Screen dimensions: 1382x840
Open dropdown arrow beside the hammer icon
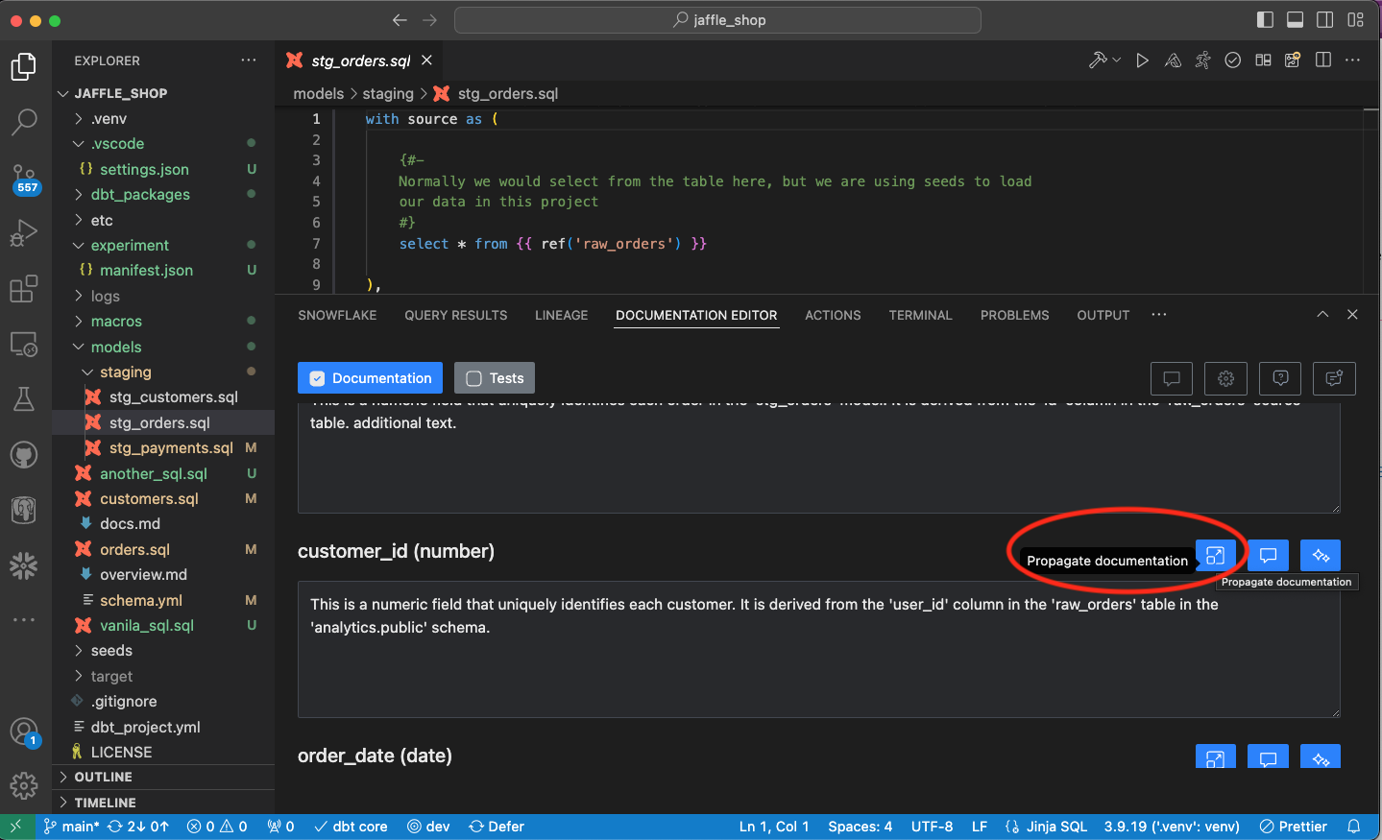[1116, 60]
